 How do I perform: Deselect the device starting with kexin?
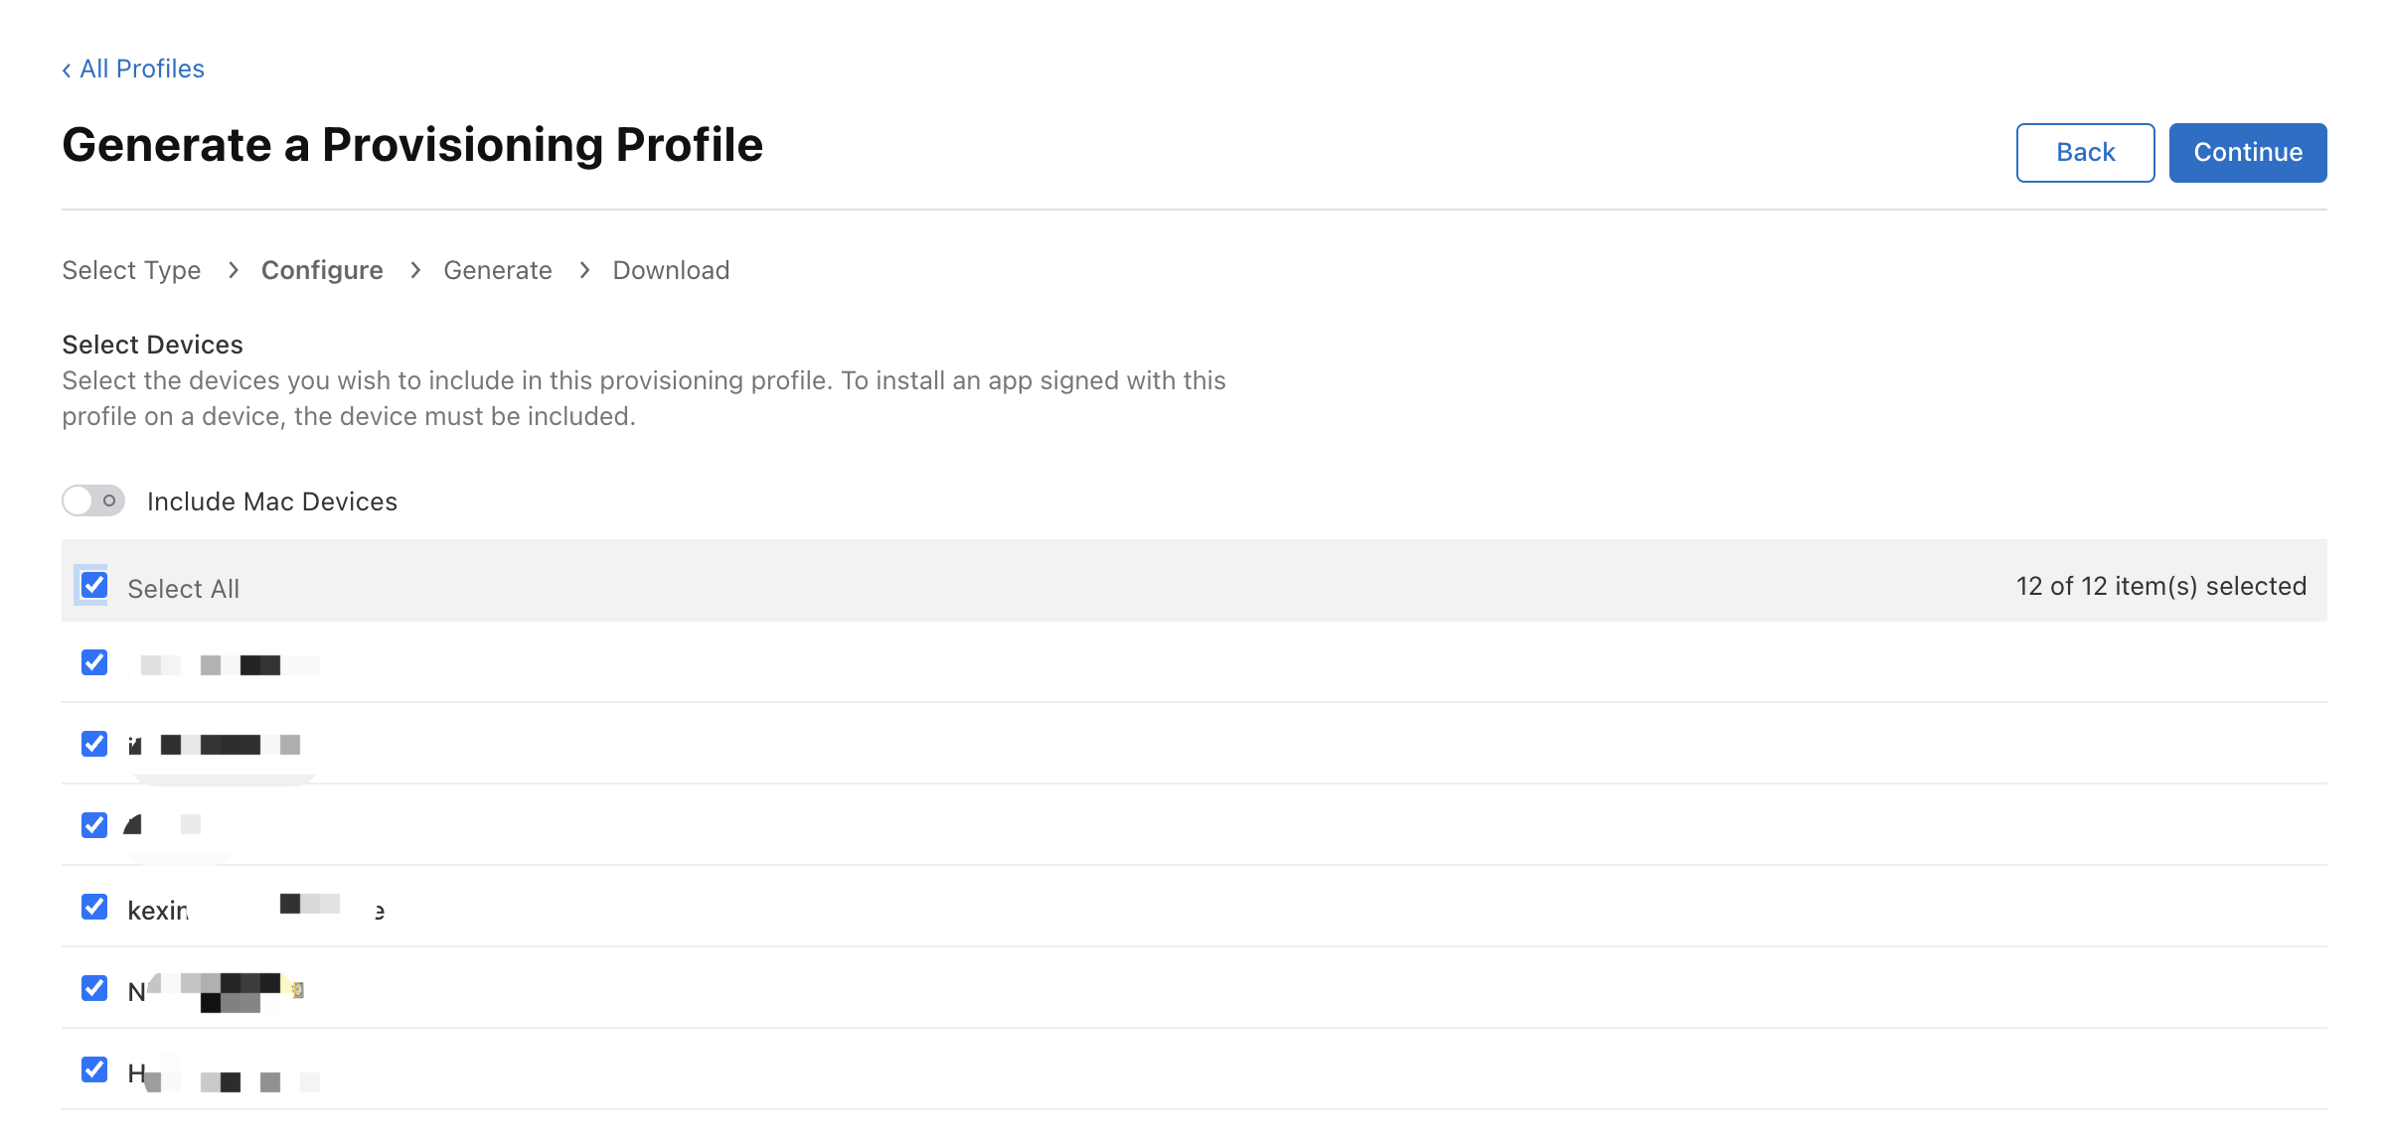(x=94, y=907)
